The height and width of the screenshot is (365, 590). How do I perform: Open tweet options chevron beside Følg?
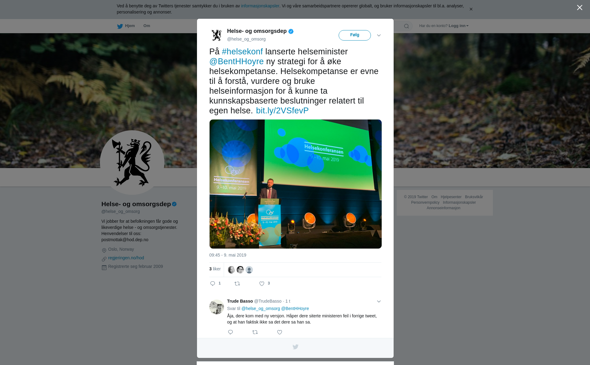[x=379, y=35]
